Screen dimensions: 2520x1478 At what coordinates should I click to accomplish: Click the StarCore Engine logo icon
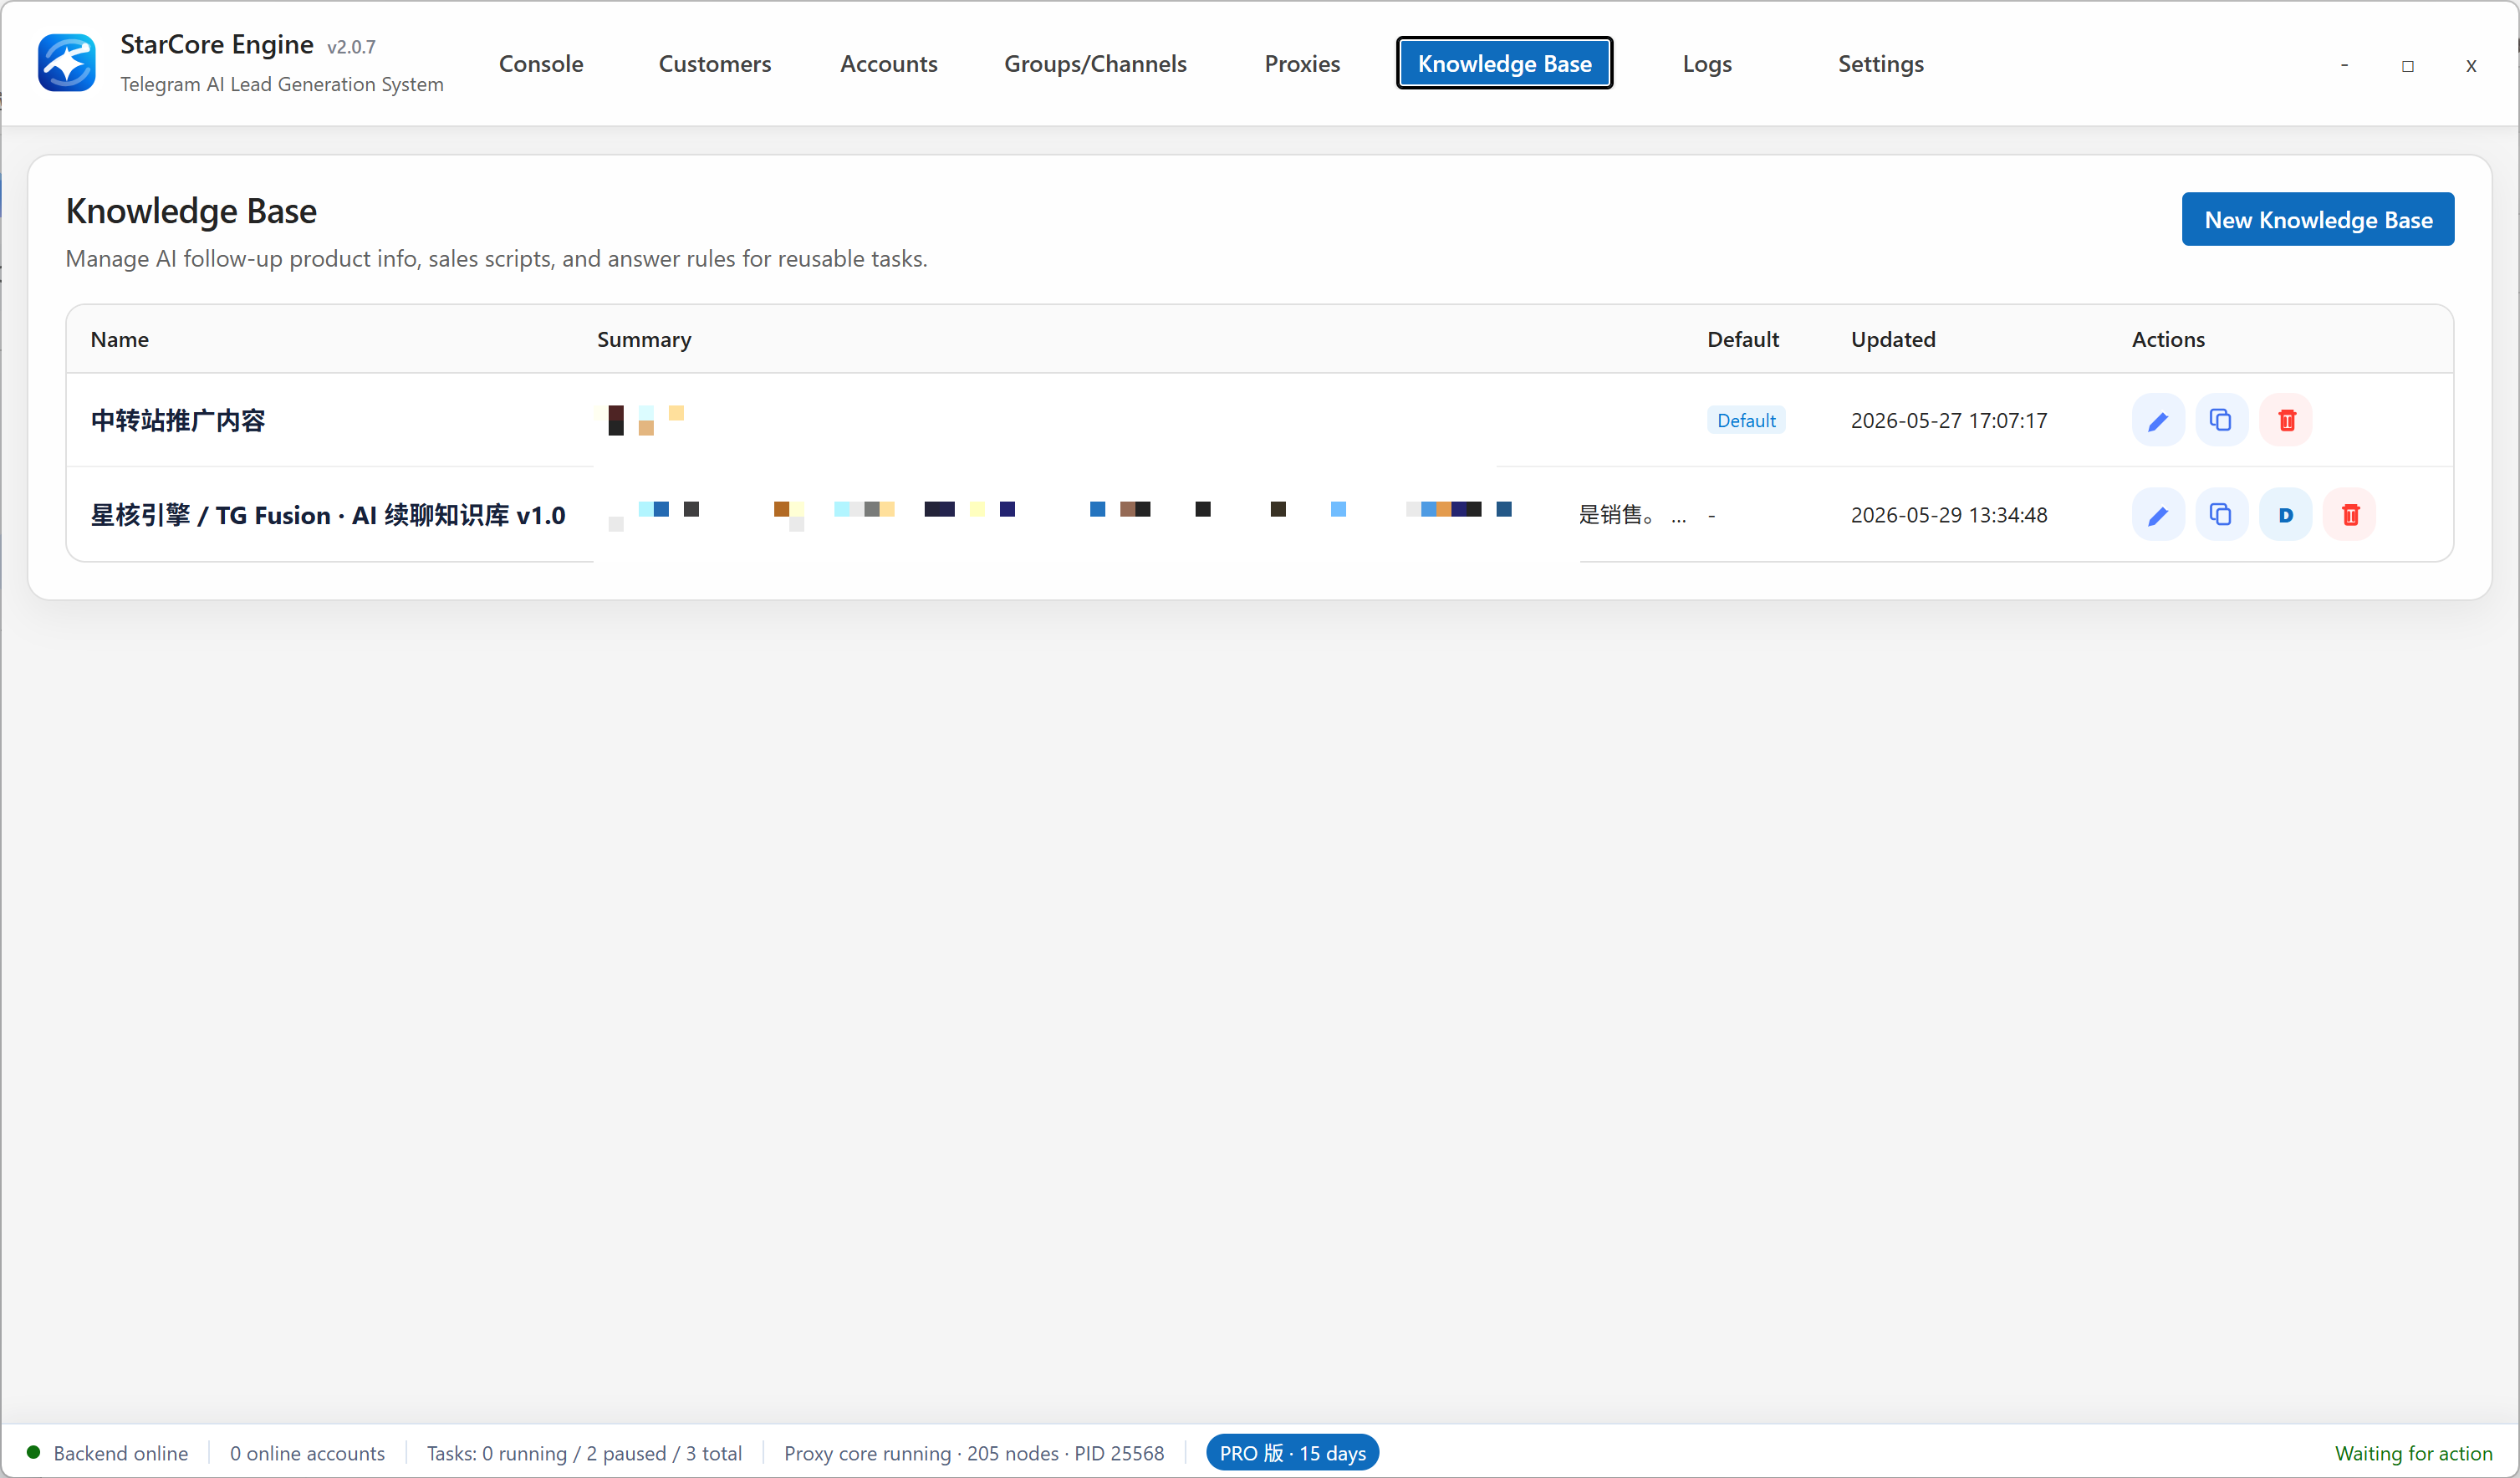67,62
